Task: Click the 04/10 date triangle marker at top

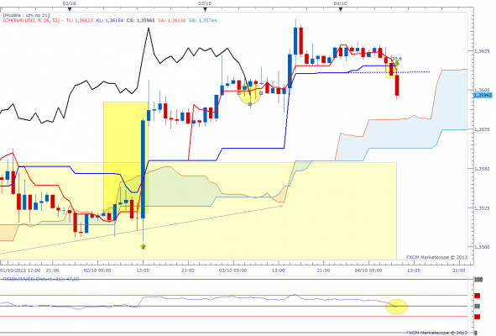Action: point(341,9)
